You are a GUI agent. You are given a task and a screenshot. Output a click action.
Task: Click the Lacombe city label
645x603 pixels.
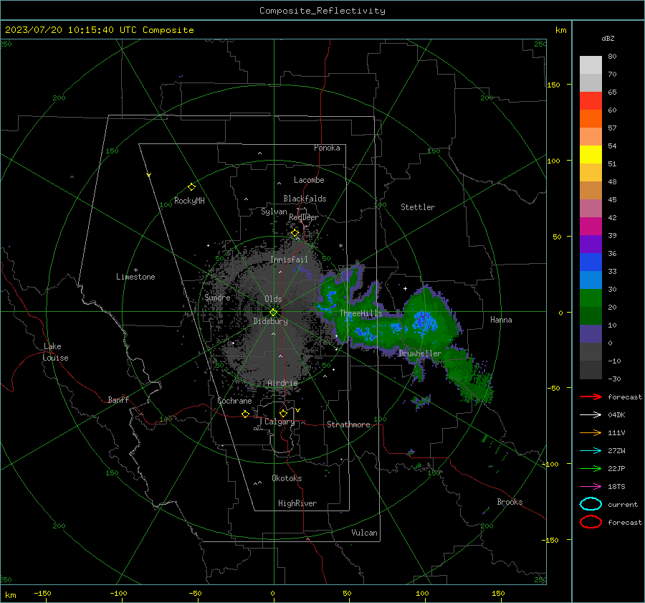(309, 180)
